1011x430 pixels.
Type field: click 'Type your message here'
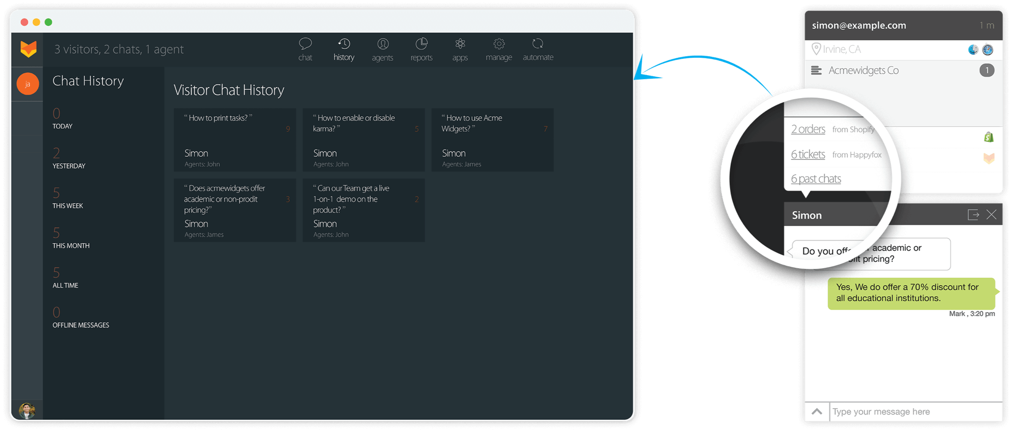point(915,412)
